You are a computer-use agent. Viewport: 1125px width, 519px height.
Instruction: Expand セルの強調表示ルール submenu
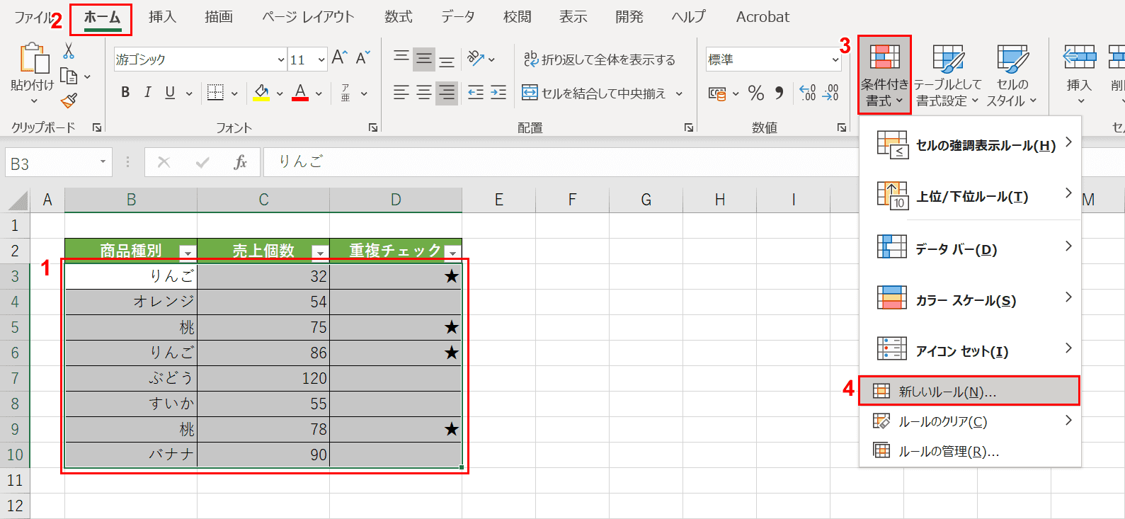tap(970, 144)
